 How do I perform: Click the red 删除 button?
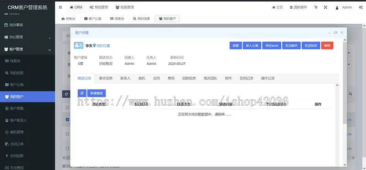coord(327,46)
